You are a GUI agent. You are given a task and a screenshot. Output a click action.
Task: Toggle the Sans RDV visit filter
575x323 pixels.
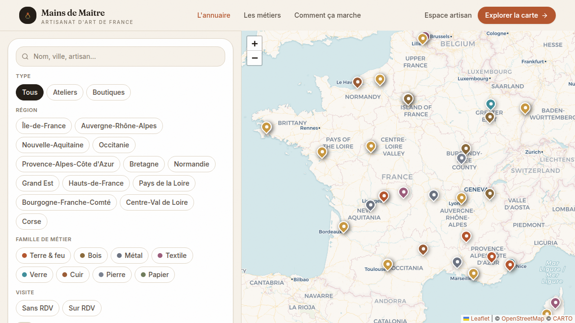(37, 308)
